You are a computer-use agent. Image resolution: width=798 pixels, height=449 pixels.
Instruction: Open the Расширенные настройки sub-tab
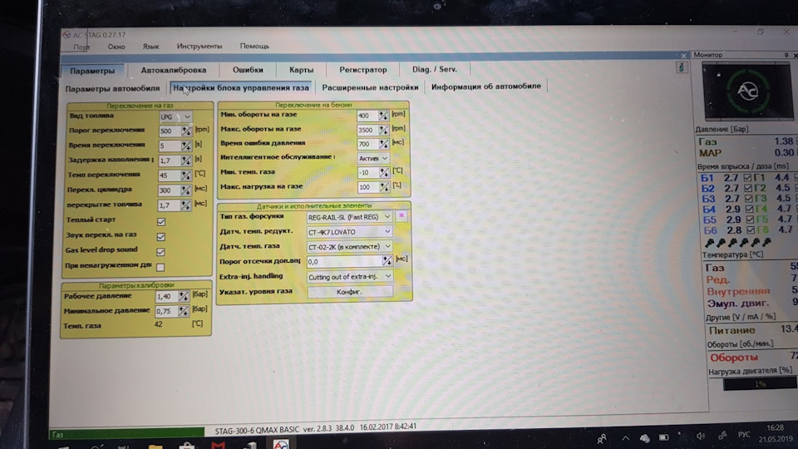pyautogui.click(x=370, y=87)
